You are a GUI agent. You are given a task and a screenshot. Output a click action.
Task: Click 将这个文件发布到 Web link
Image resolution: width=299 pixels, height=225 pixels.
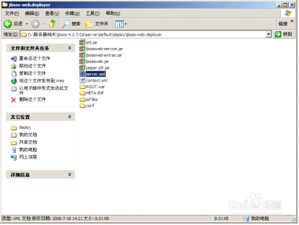[x=41, y=81]
